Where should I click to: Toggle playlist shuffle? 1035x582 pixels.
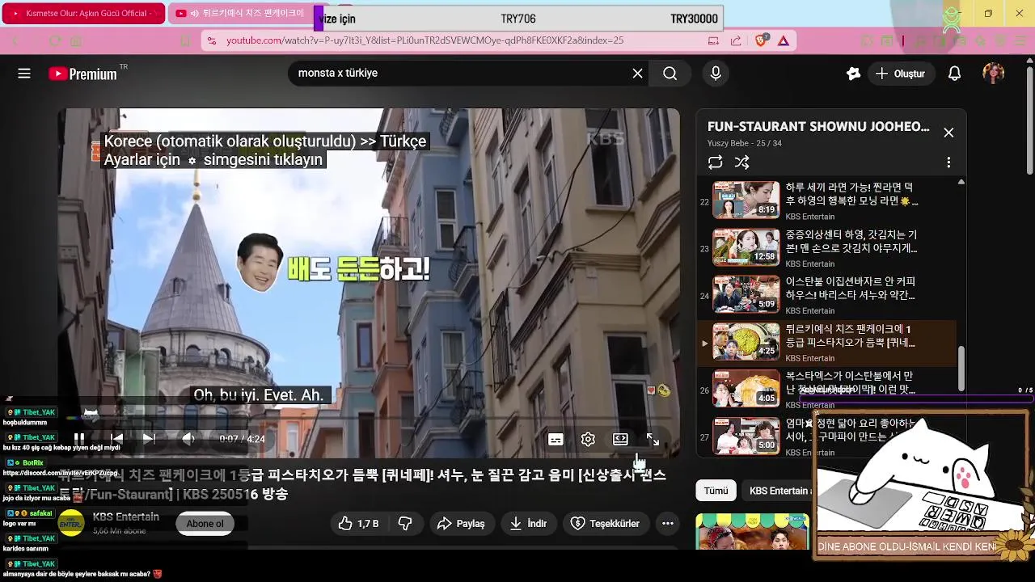pyautogui.click(x=741, y=162)
